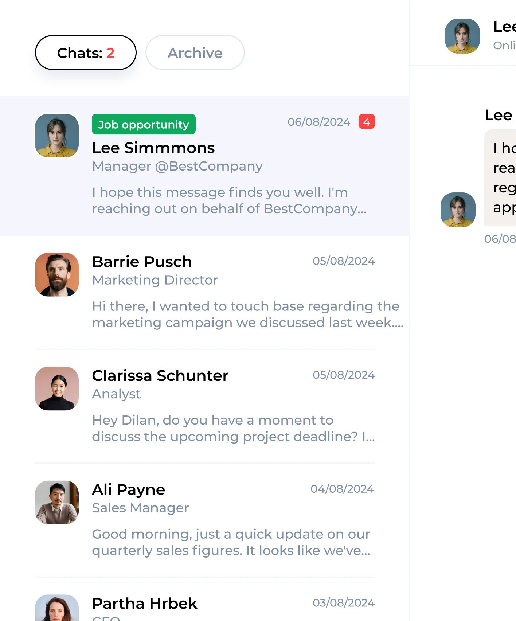Open the Chats tab

pyautogui.click(x=85, y=52)
